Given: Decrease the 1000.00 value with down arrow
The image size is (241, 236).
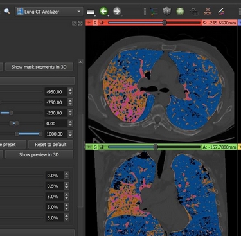Looking at the screenshot, I should 70,136.
